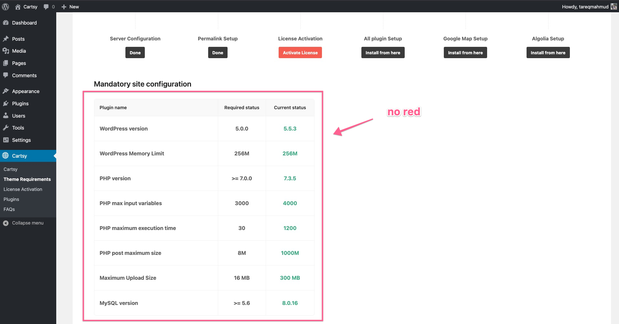Click Install from here under Algolia Setup
Viewport: 619px width, 324px height.
[x=548, y=53]
